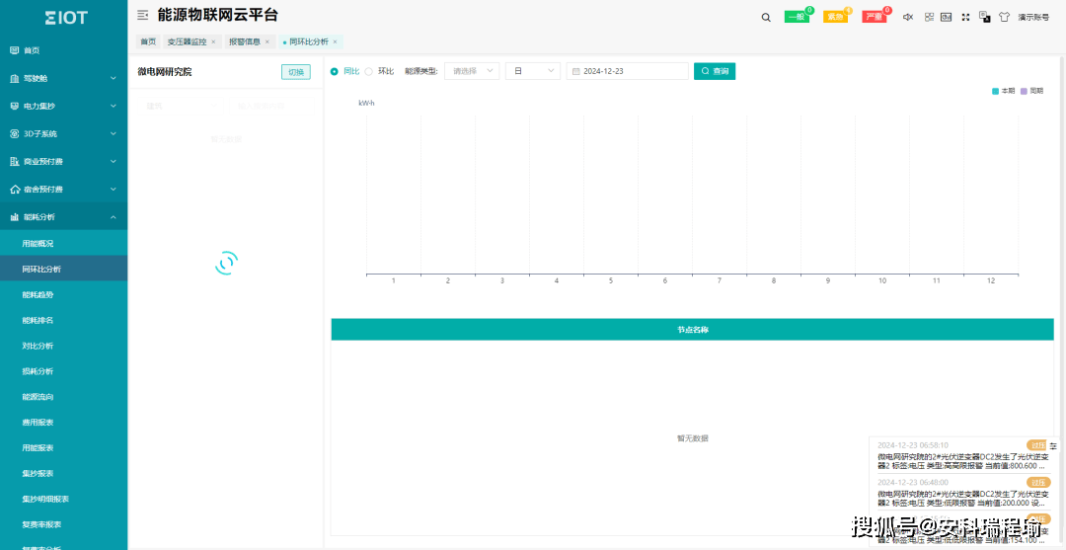Select the 环比 radio button
Viewport: 1066px width, 550px height.
click(x=368, y=71)
